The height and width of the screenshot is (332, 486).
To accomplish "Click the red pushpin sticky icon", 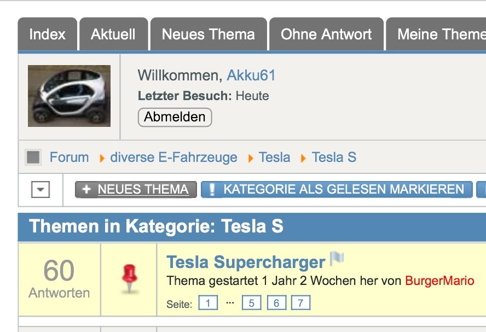I will 129,278.
